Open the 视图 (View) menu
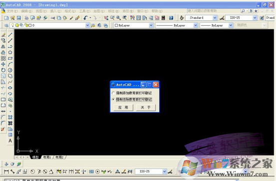276x181 pixels. click(41, 11)
